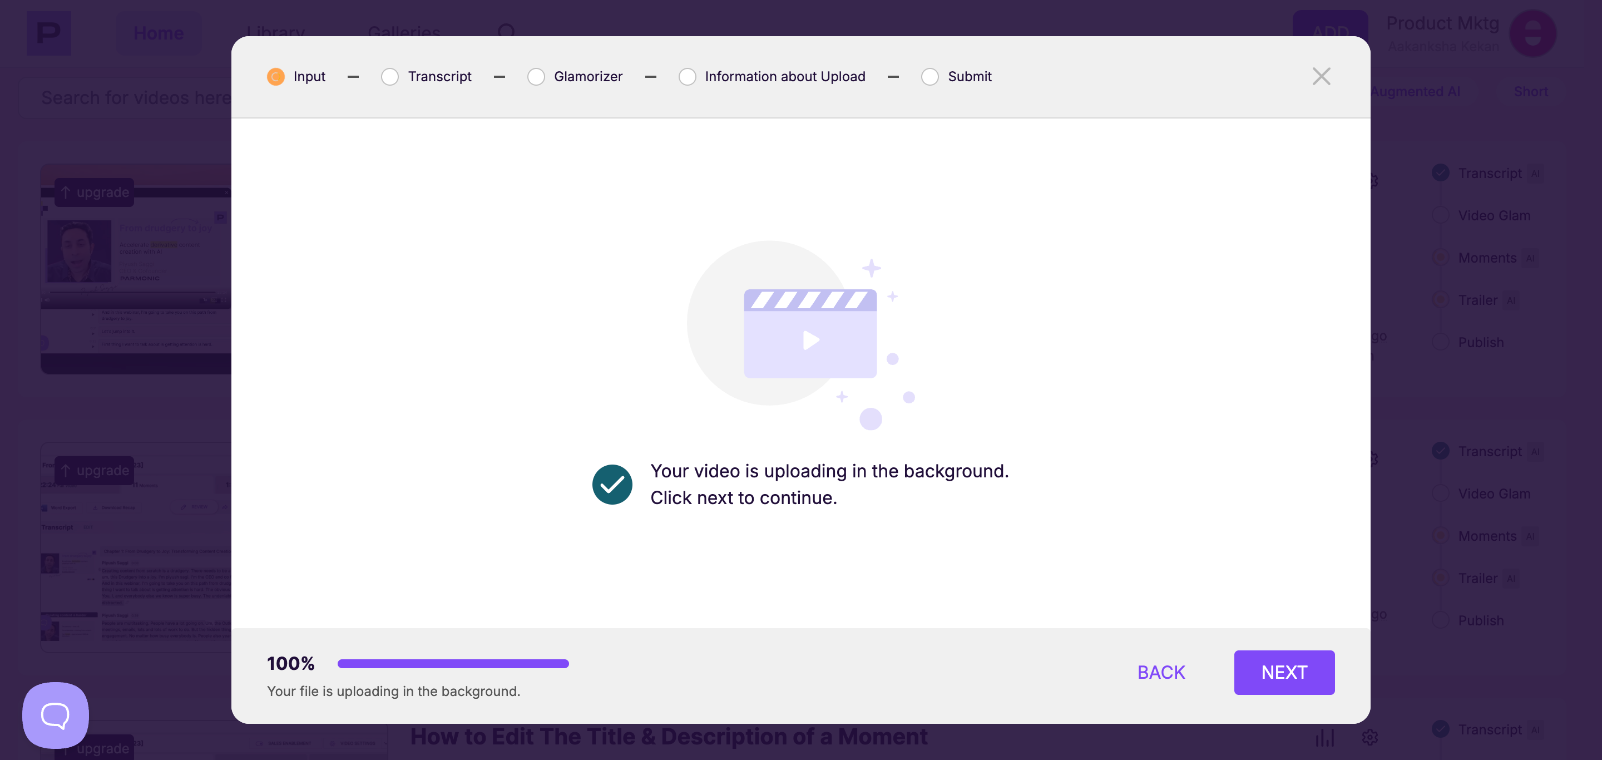Select the Augmented AI filter tab
This screenshot has height=760, width=1602.
click(x=1415, y=91)
